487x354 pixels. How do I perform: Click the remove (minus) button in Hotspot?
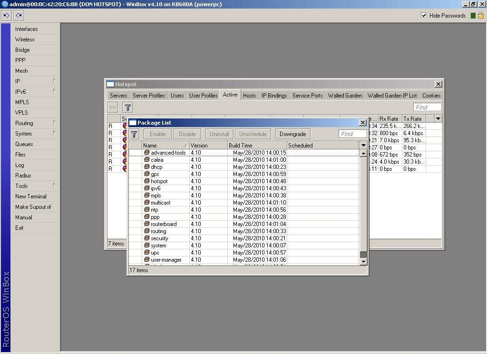(113, 108)
